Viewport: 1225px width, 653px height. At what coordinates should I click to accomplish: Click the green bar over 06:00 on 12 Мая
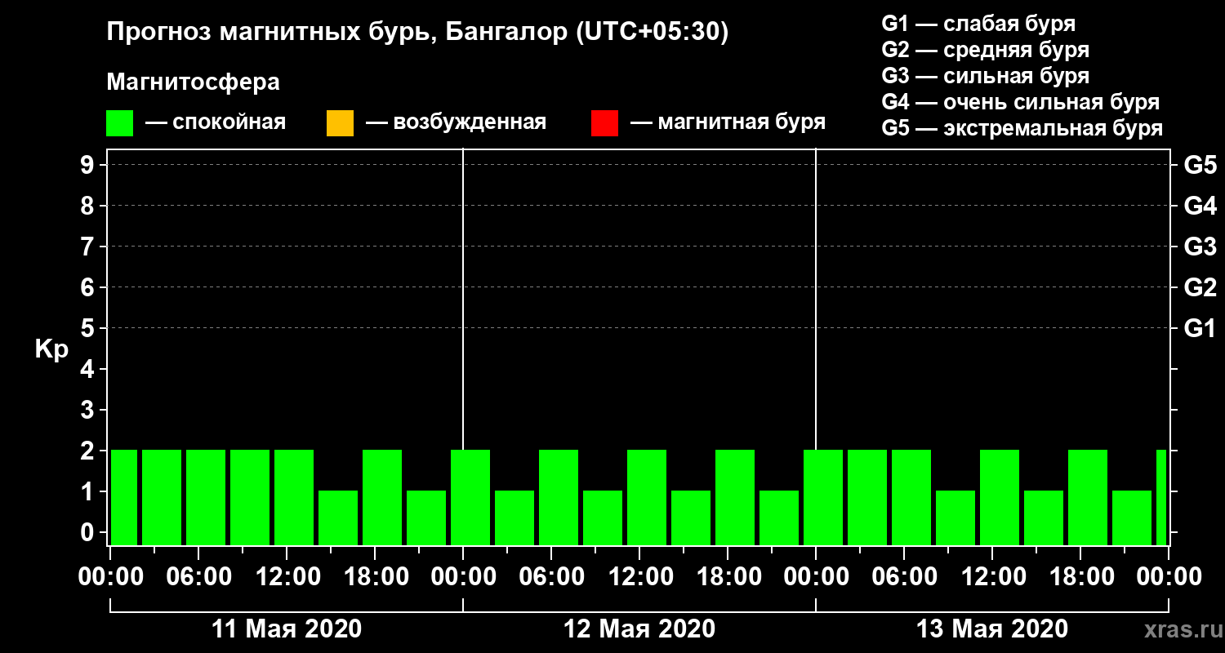(x=559, y=497)
